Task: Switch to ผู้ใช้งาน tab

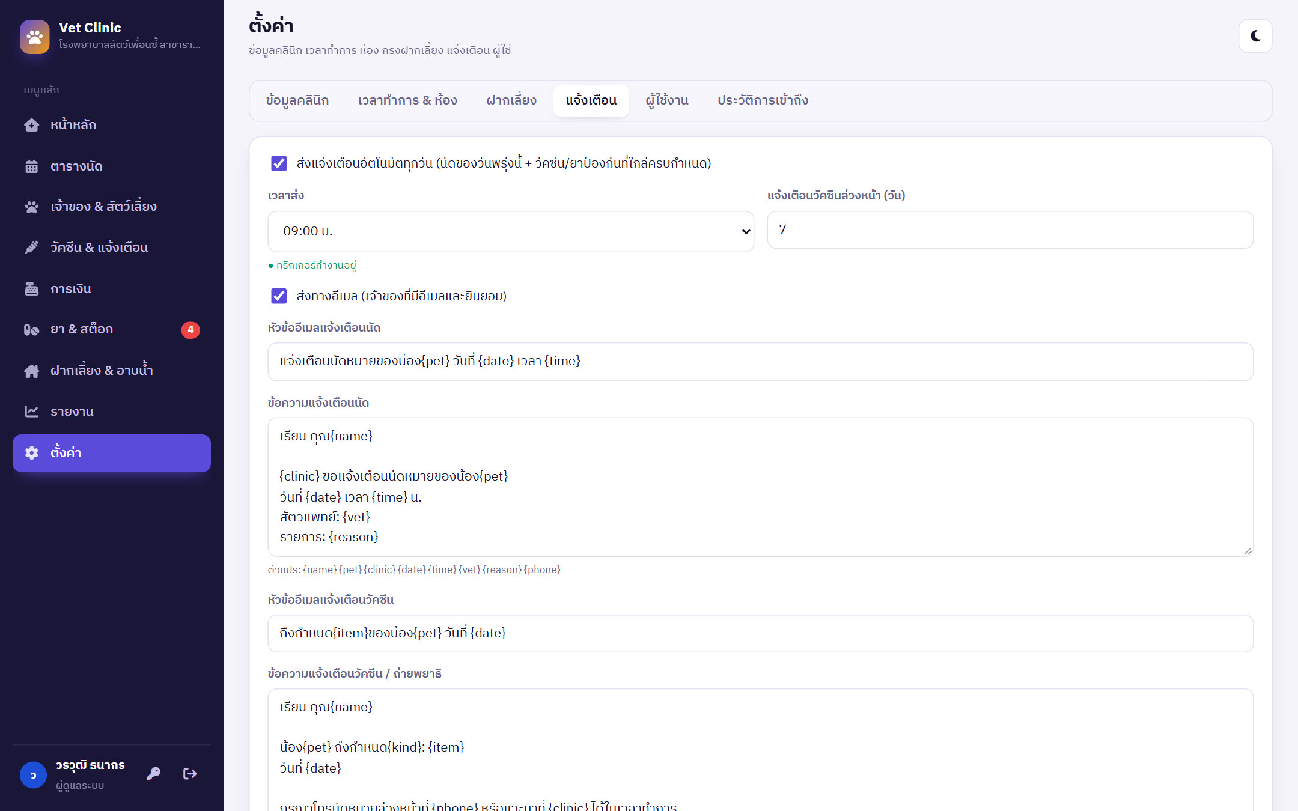Action: pos(667,100)
